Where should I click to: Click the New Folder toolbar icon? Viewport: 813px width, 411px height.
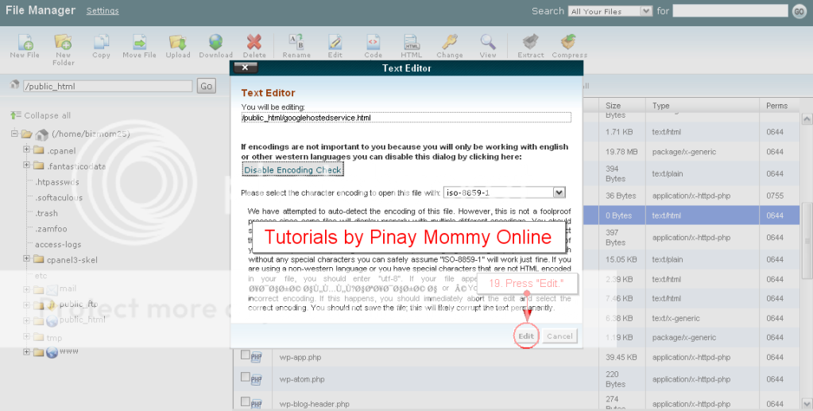63,43
